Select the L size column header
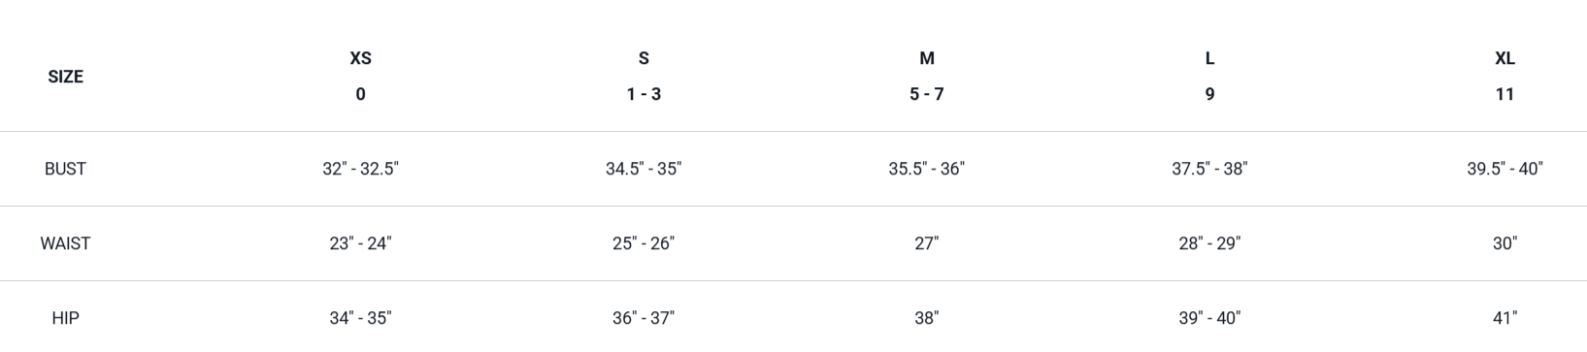This screenshot has width=1587, height=352. 1209,76
